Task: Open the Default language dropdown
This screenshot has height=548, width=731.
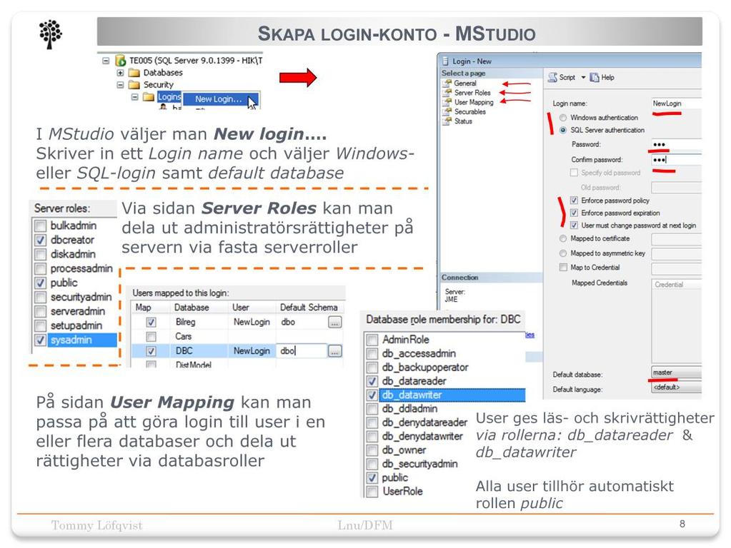Action: pyautogui.click(x=676, y=387)
